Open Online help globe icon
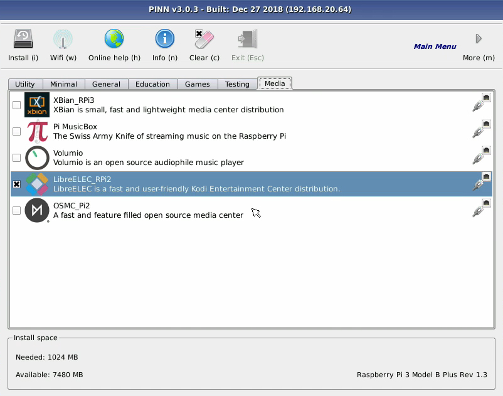503x396 pixels. (114, 40)
